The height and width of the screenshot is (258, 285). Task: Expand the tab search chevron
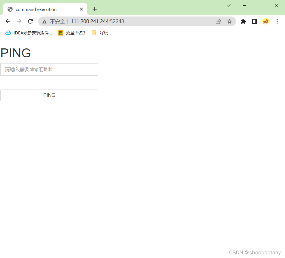(229, 6)
